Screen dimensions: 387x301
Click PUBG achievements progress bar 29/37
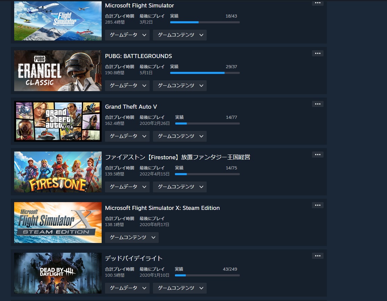tap(205, 73)
